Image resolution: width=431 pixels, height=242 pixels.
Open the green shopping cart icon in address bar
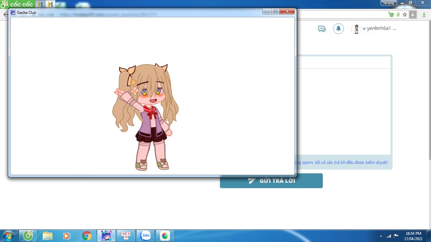point(391,15)
